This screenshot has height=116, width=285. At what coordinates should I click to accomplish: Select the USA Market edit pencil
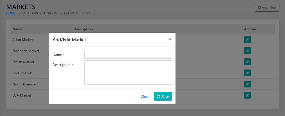pos(247,95)
